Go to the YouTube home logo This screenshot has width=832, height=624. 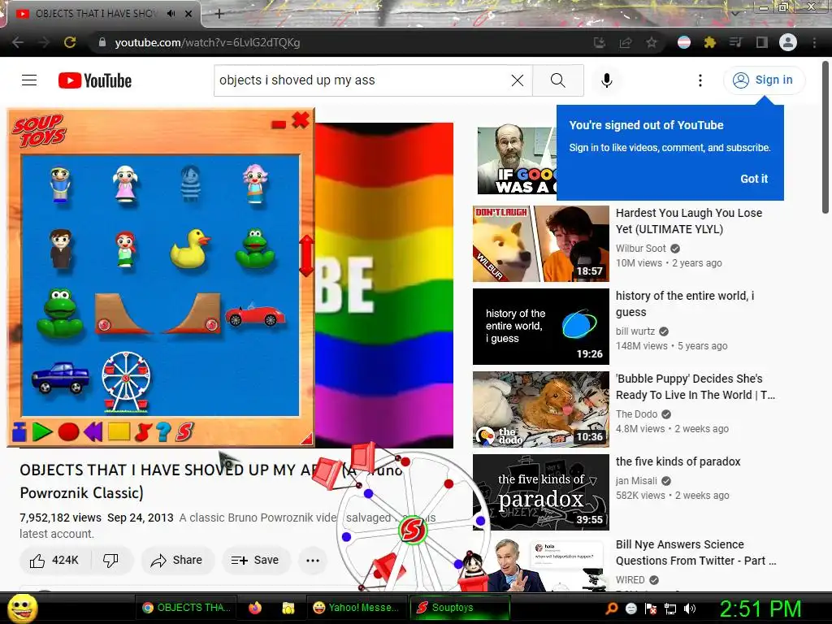tap(95, 80)
